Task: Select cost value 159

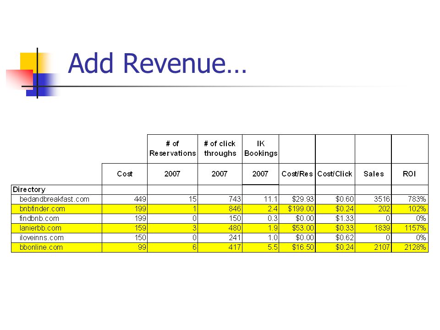Action: tap(125, 228)
